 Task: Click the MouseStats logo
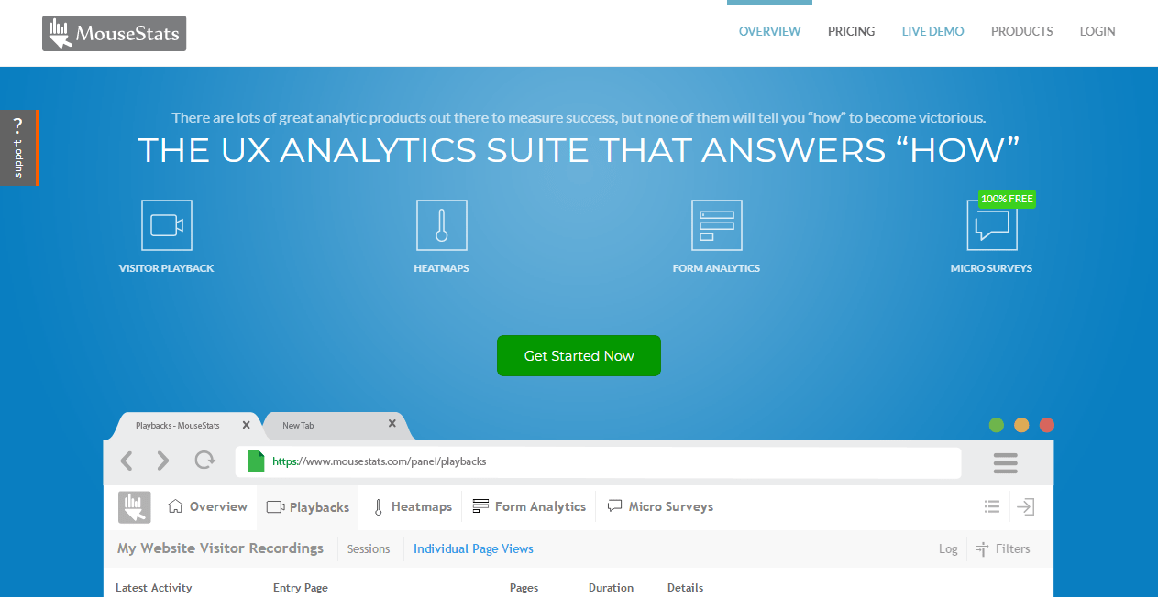pyautogui.click(x=114, y=34)
